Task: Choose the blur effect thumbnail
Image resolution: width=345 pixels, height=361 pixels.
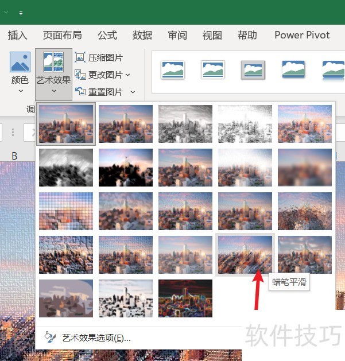Action: point(305,168)
